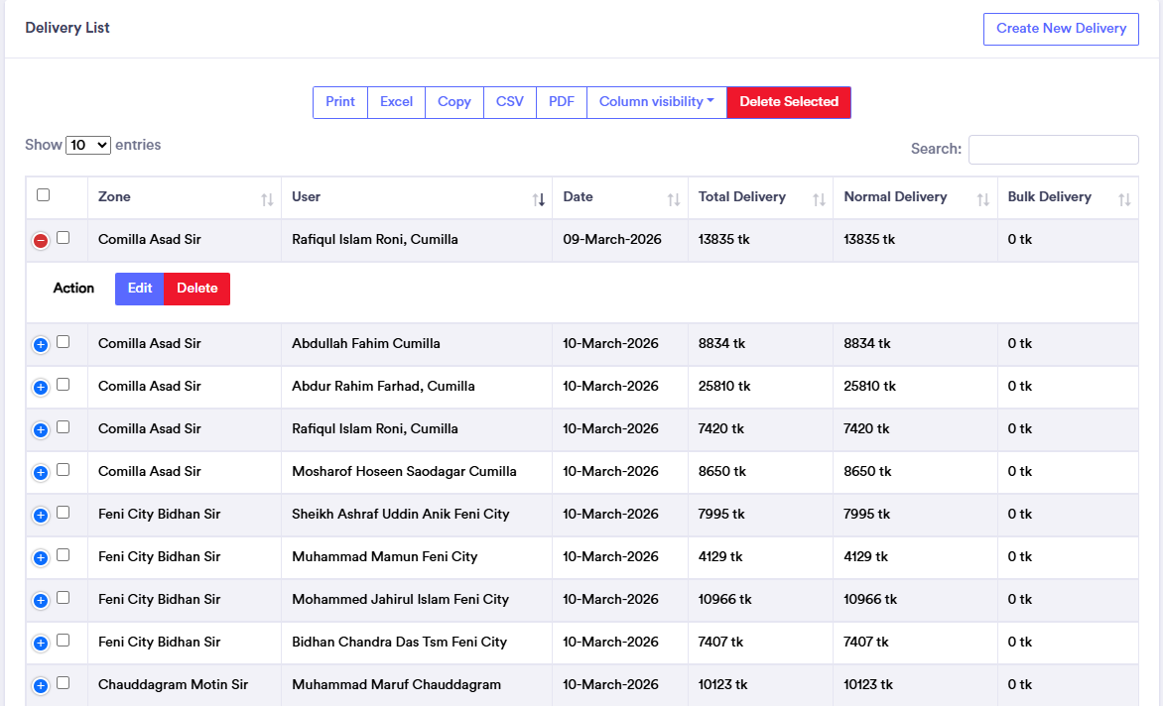Check the box for Muhammad Maruf Chauddagram
The height and width of the screenshot is (706, 1163).
[64, 683]
